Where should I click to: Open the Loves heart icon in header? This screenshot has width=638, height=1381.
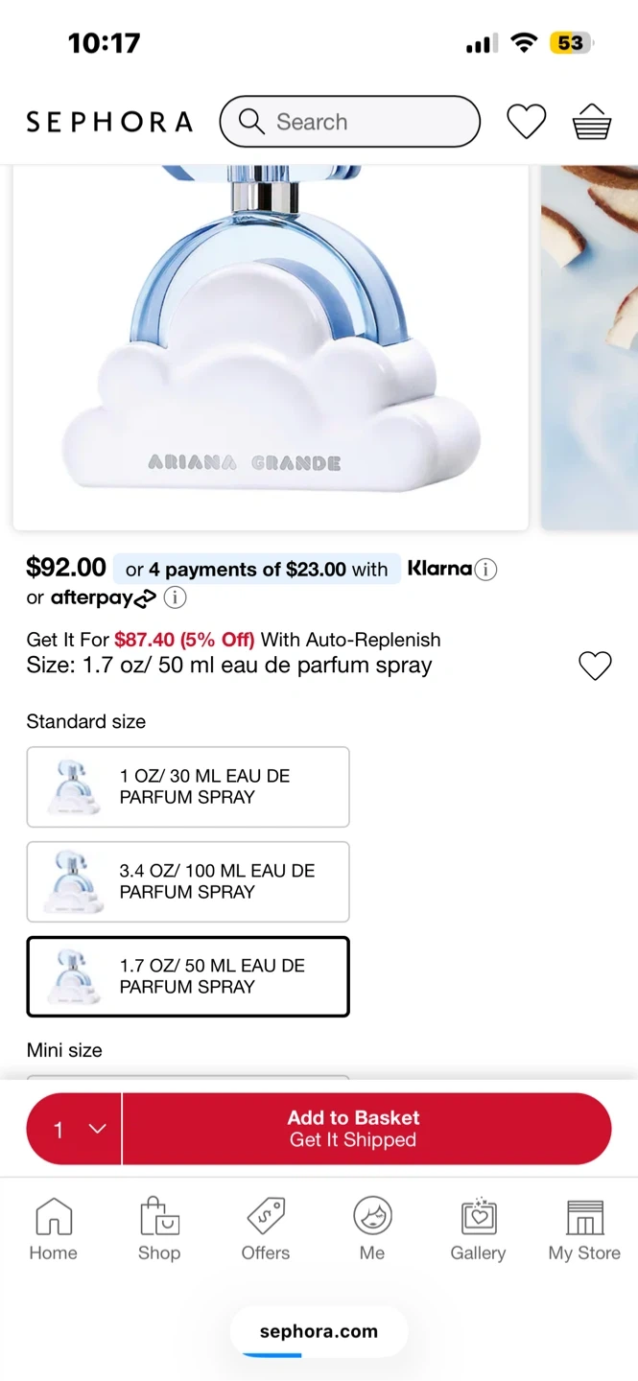click(x=526, y=122)
